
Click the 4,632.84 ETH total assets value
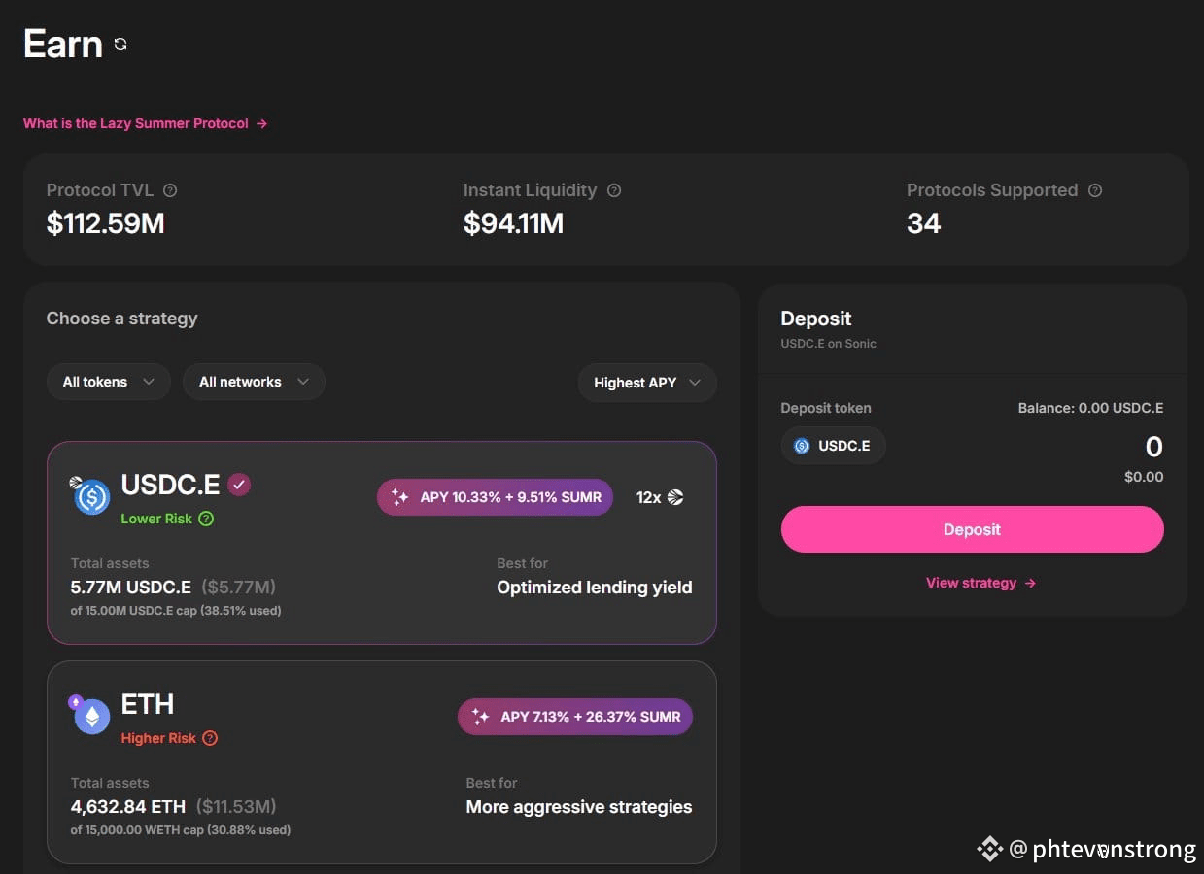click(x=128, y=806)
